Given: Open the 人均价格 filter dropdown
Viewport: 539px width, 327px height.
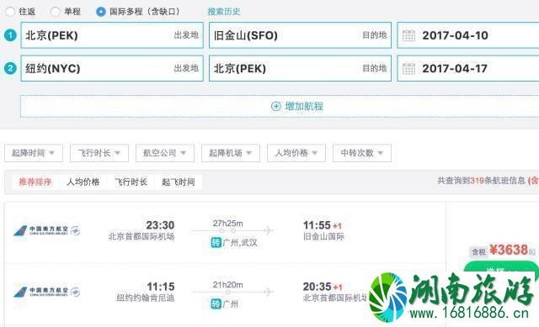Looking at the screenshot, I should (296, 153).
